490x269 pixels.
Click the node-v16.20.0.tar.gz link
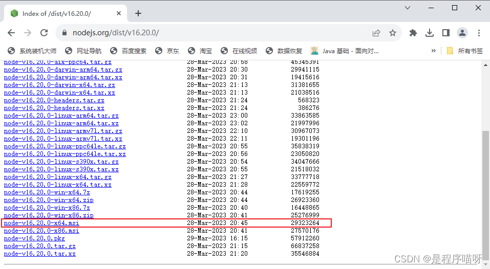40,246
